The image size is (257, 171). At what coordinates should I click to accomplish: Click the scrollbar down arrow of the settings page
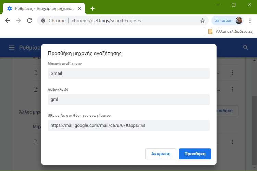(x=254, y=168)
